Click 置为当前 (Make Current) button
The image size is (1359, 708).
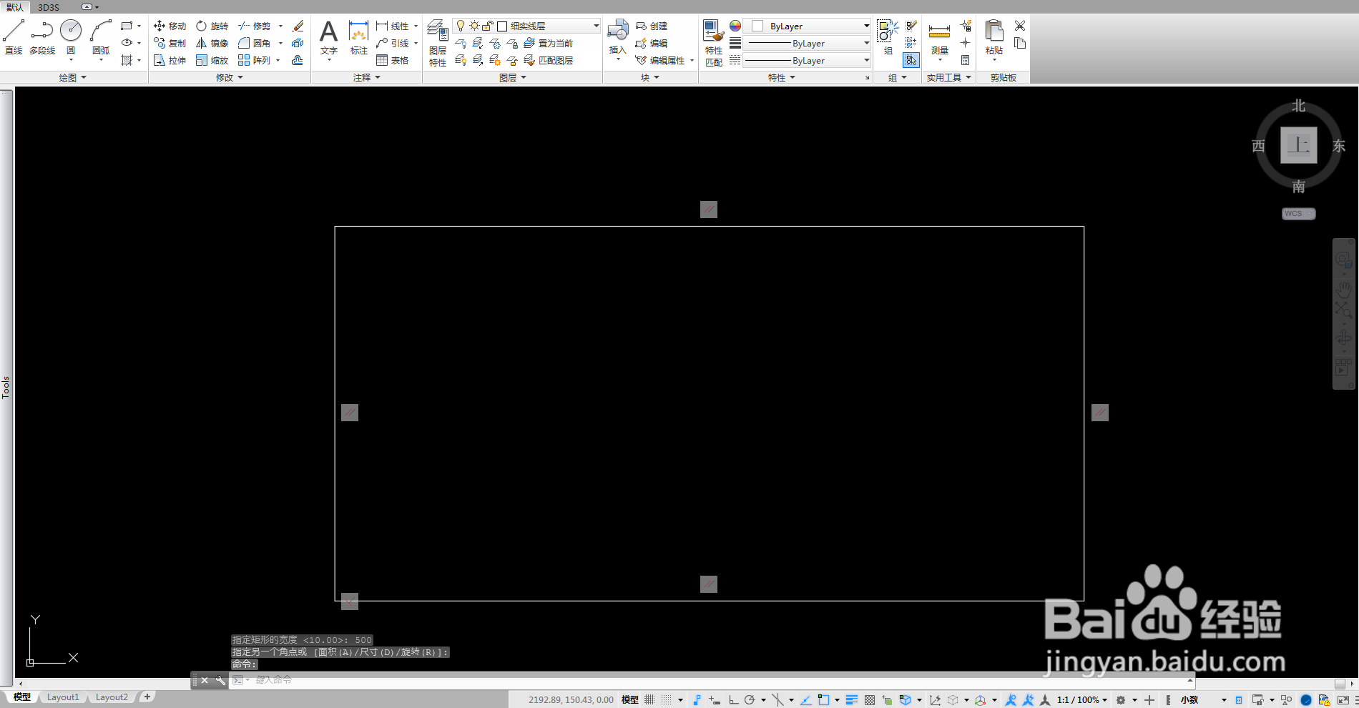[x=549, y=43]
